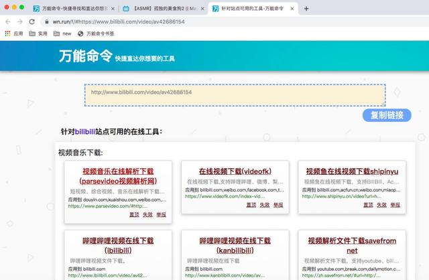Click the kanbilibili.com green URL
The width and height of the screenshot is (429, 280).
point(225,275)
